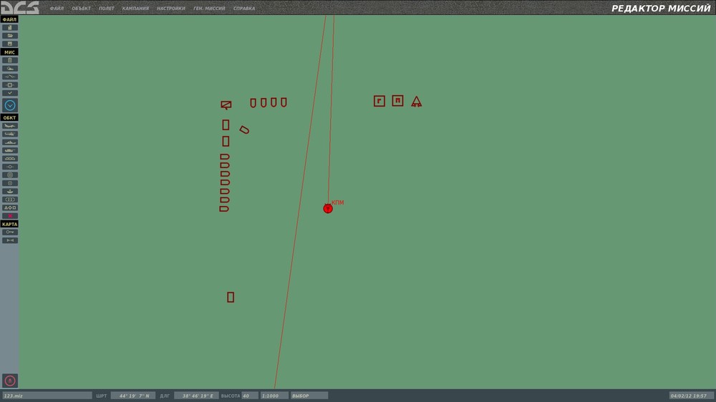Select the single circle trigger zone tool

pyautogui.click(x=9, y=183)
